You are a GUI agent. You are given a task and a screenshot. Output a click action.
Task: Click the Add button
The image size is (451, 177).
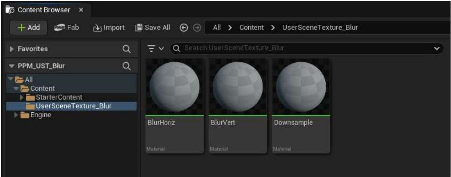(x=29, y=27)
